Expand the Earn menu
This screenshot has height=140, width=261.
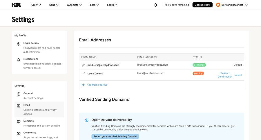[x=94, y=5]
